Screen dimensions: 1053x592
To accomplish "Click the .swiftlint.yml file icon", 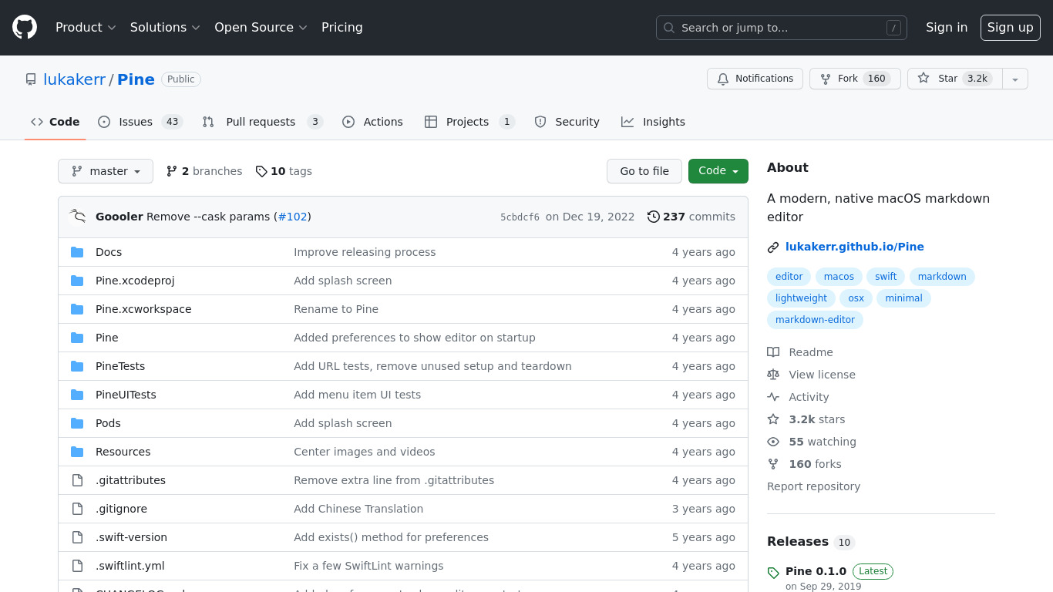I will tap(77, 566).
